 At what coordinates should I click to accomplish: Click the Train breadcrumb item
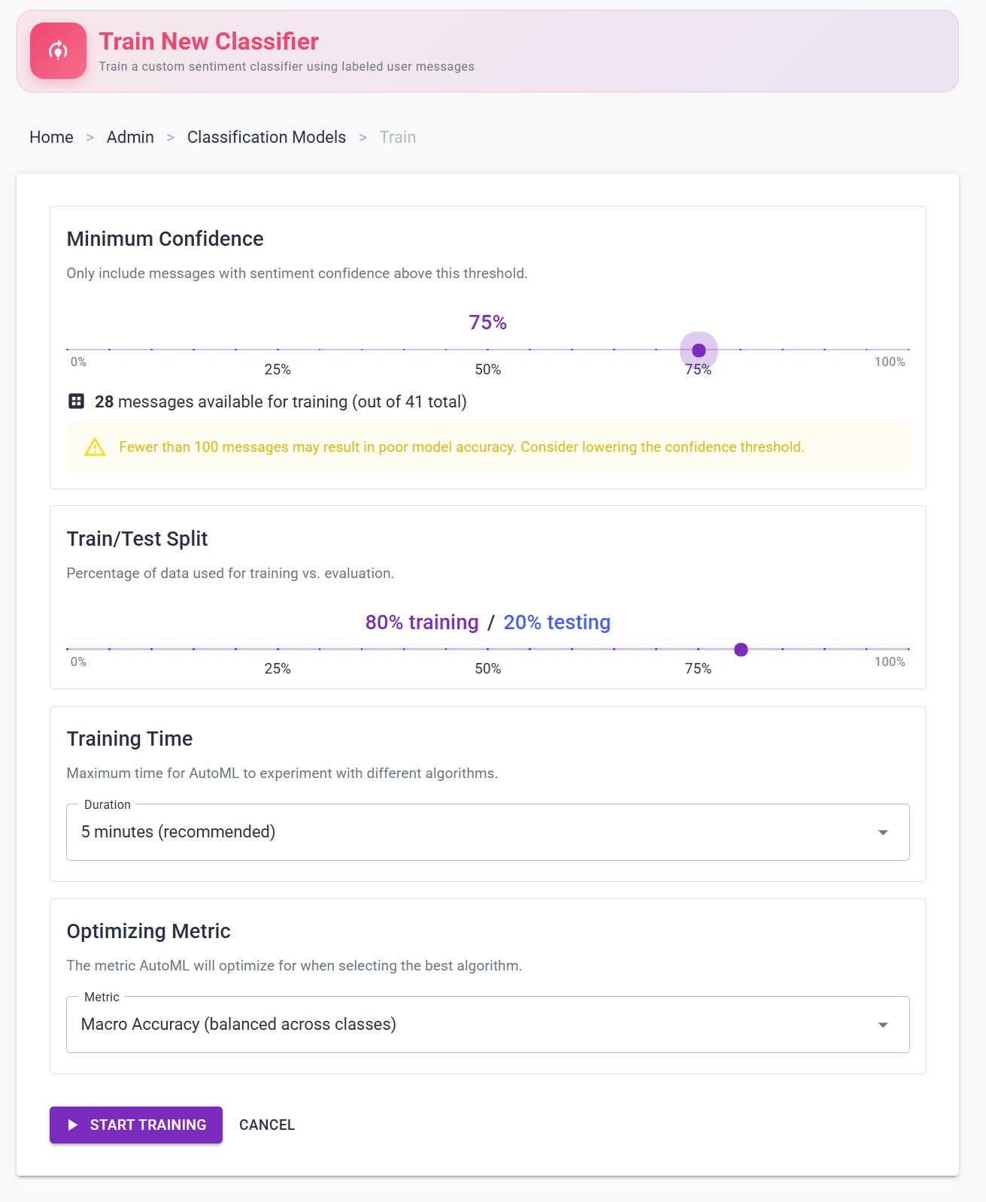click(x=397, y=137)
